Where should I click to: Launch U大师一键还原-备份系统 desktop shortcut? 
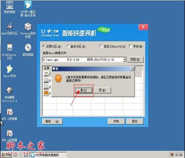pos(28,9)
